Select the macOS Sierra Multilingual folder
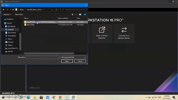178x100 pixels. pyautogui.click(x=56, y=22)
